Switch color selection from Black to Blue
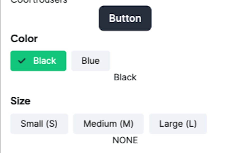The width and height of the screenshot is (250, 153). [x=91, y=61]
